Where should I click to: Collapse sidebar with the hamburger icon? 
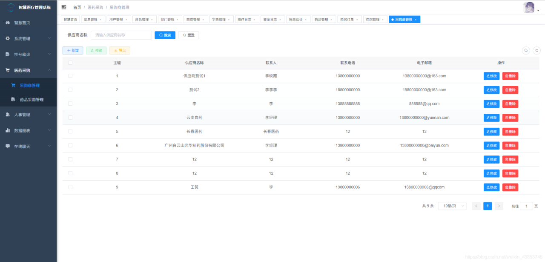64,7
